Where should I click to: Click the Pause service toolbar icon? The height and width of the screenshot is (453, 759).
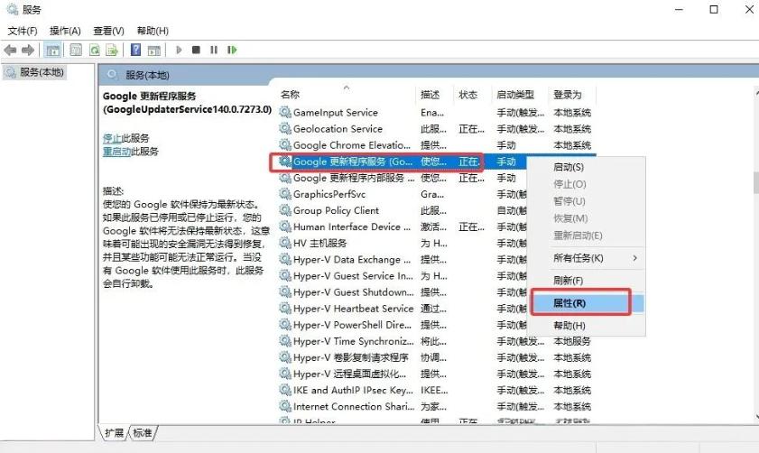[214, 50]
